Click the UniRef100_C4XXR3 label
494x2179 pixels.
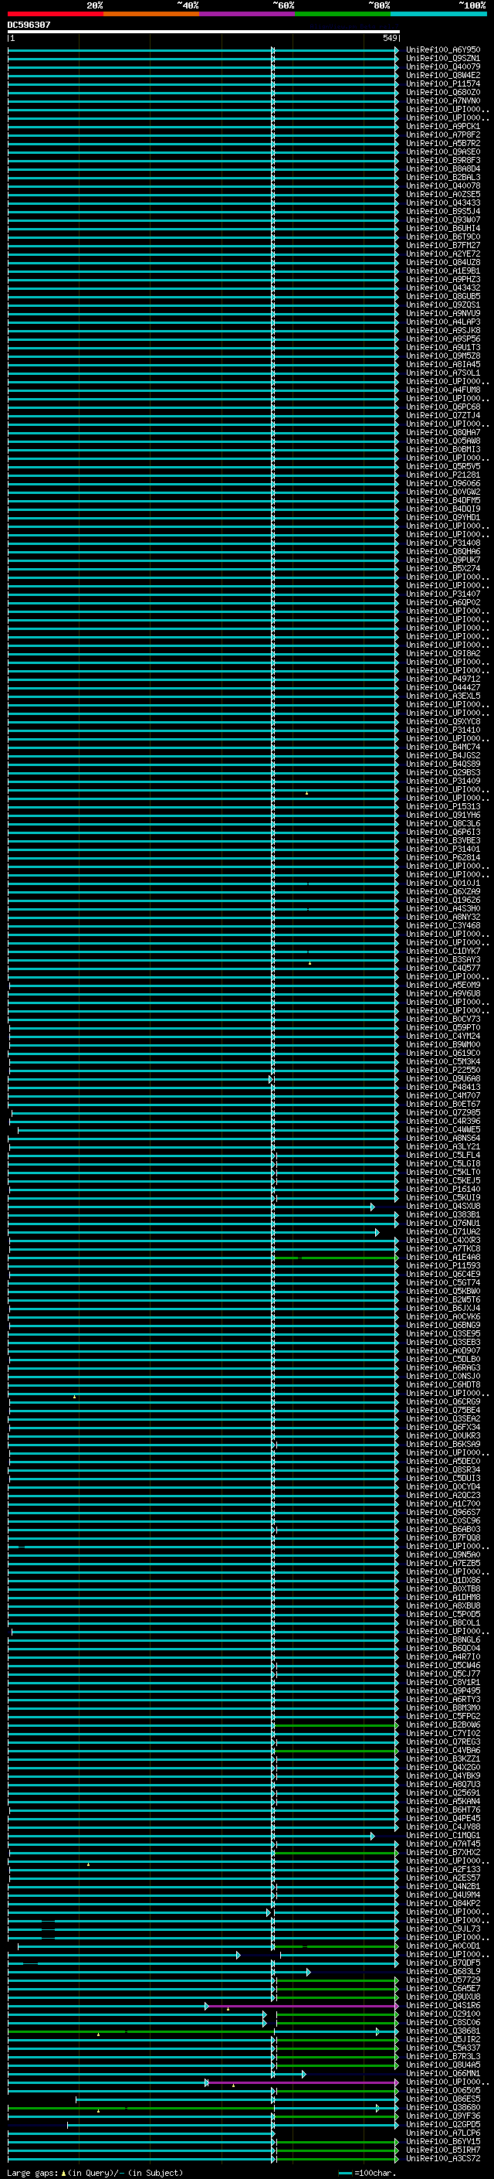443,1240
